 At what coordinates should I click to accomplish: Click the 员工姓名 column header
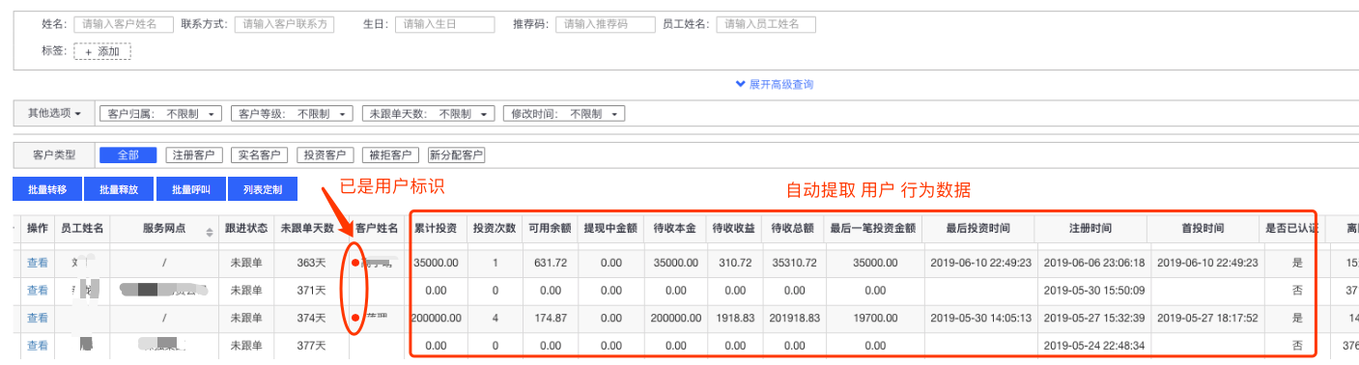(82, 229)
